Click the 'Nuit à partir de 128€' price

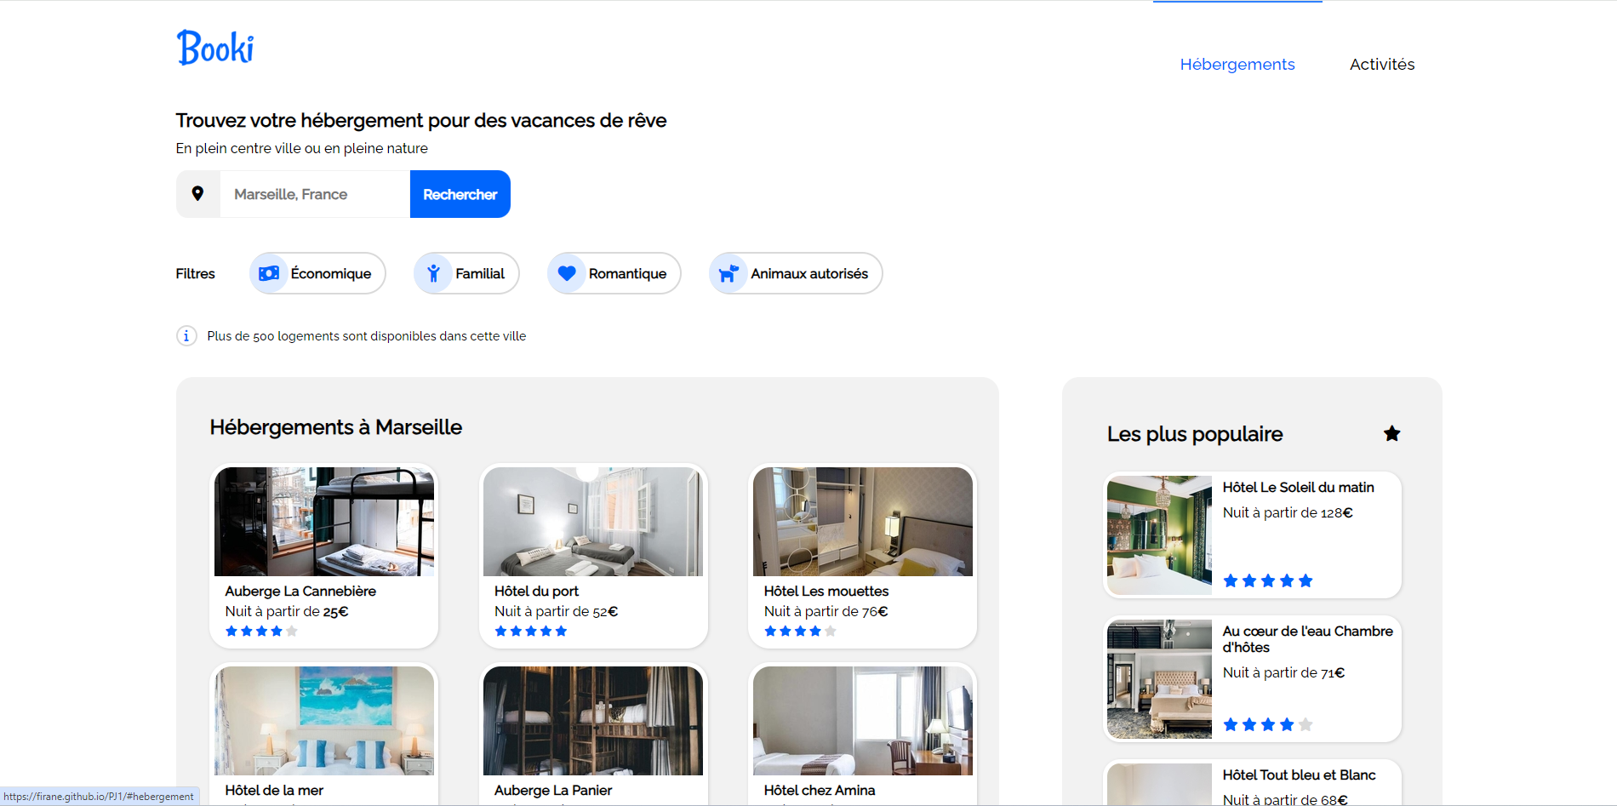1288,512
